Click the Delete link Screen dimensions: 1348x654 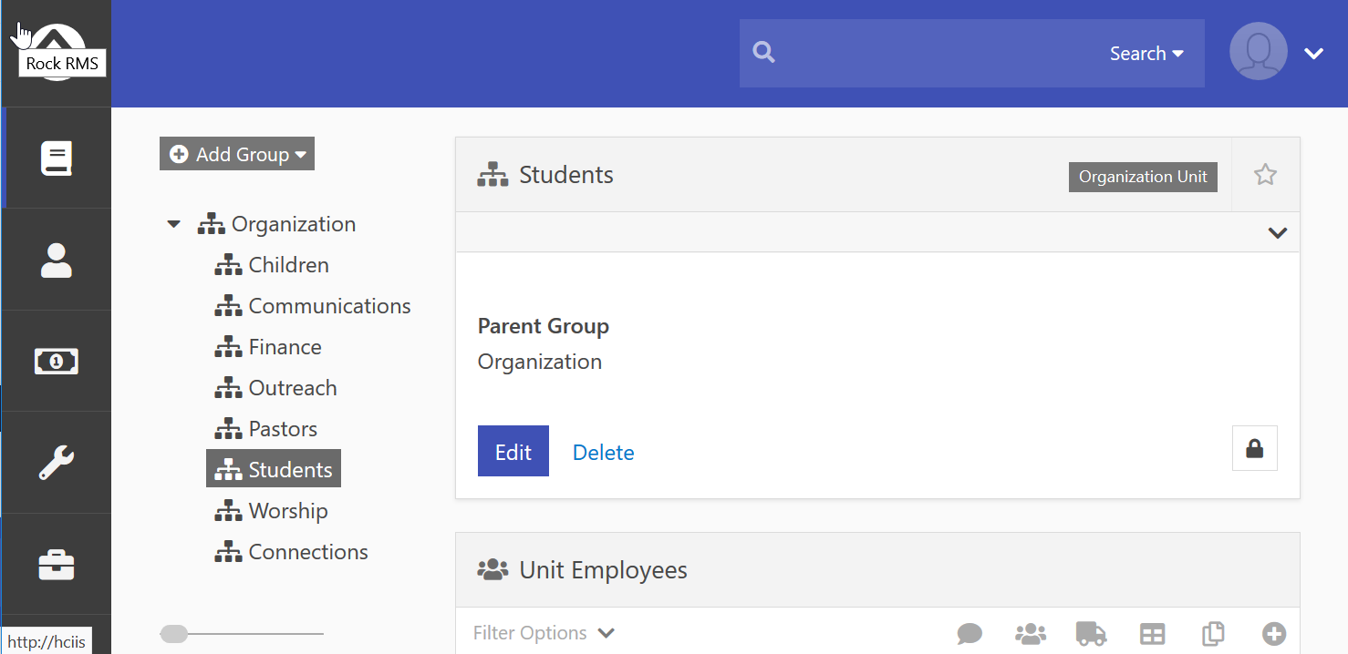click(x=604, y=453)
